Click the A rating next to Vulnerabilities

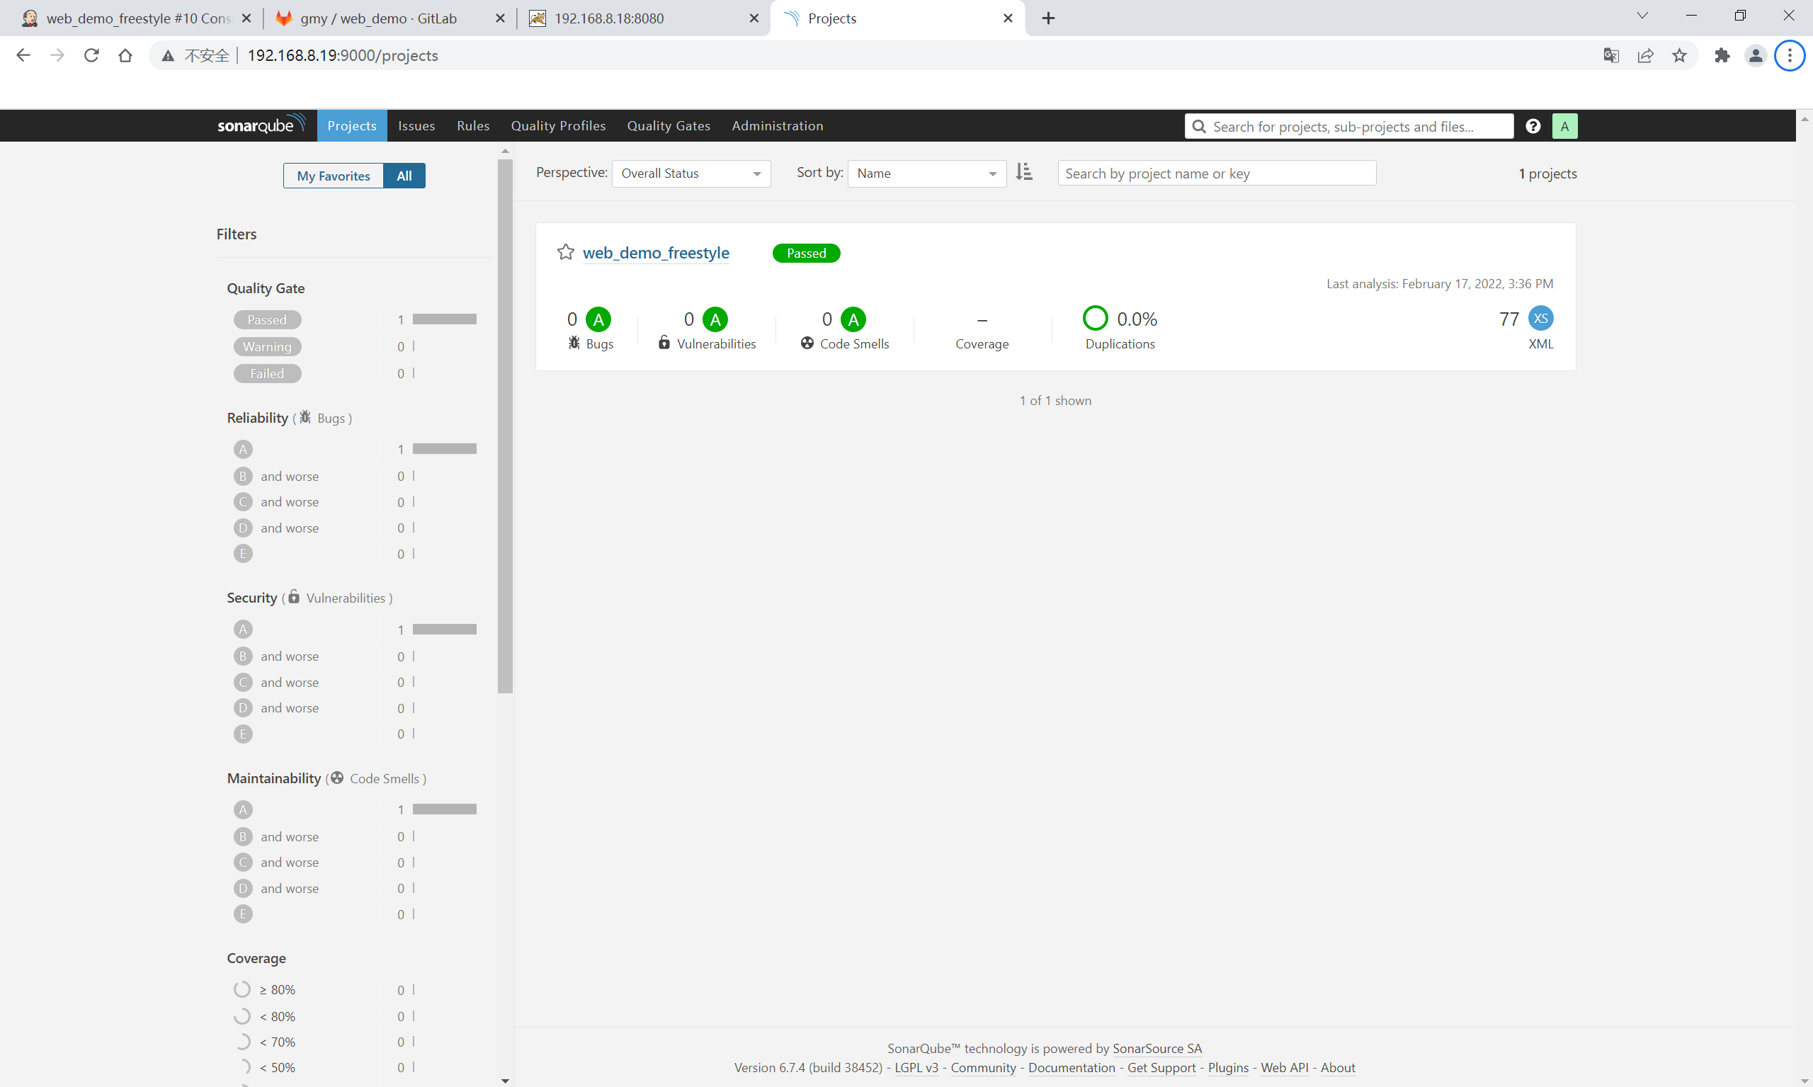715,319
